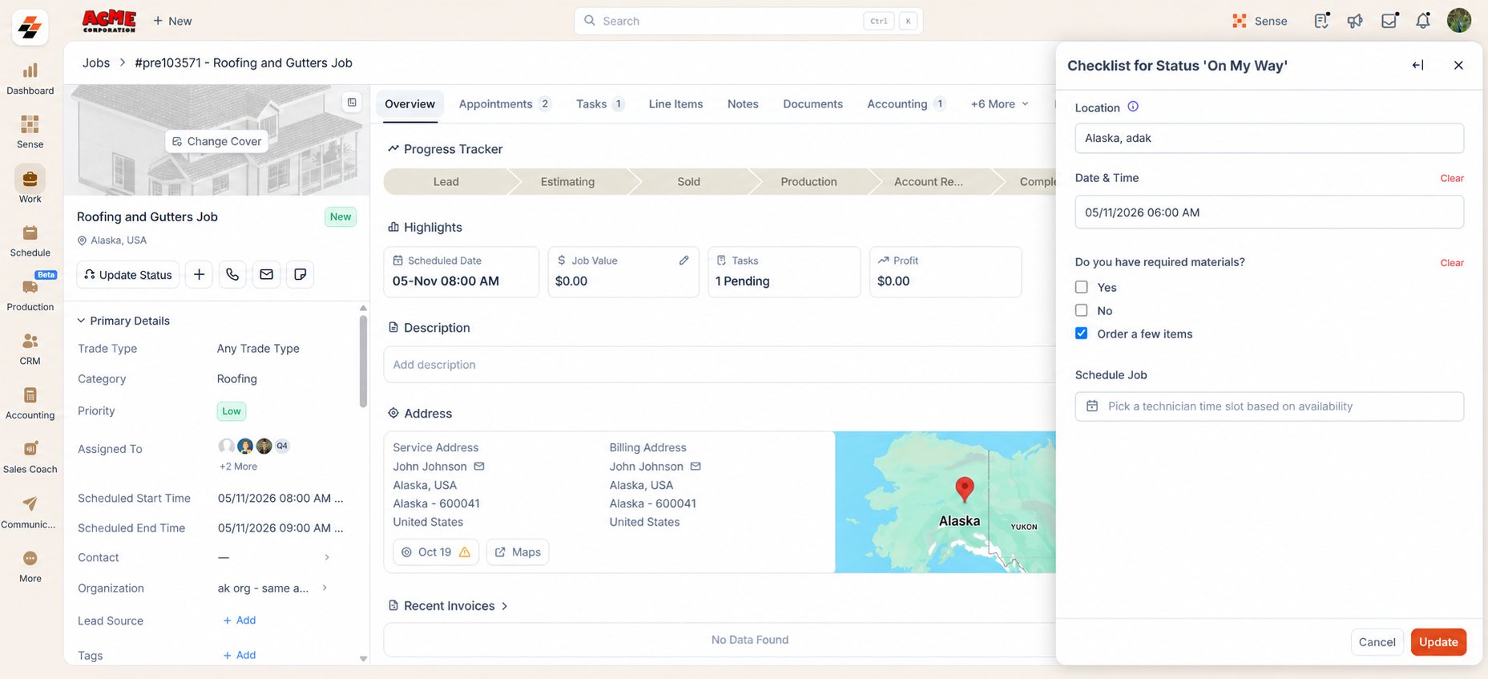
Task: Check the Yes checkbox
Action: 1082,287
